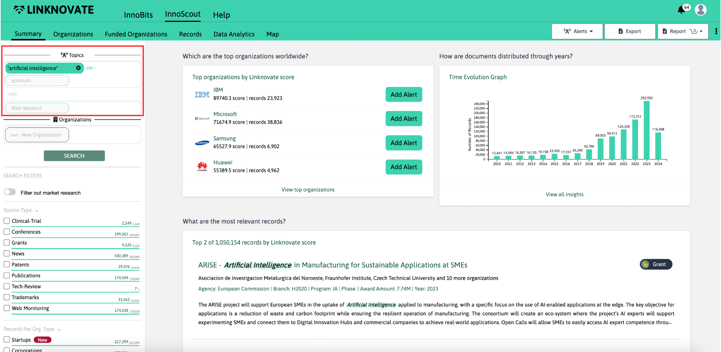Check the Startups organization type
The width and height of the screenshot is (721, 352).
7,339
